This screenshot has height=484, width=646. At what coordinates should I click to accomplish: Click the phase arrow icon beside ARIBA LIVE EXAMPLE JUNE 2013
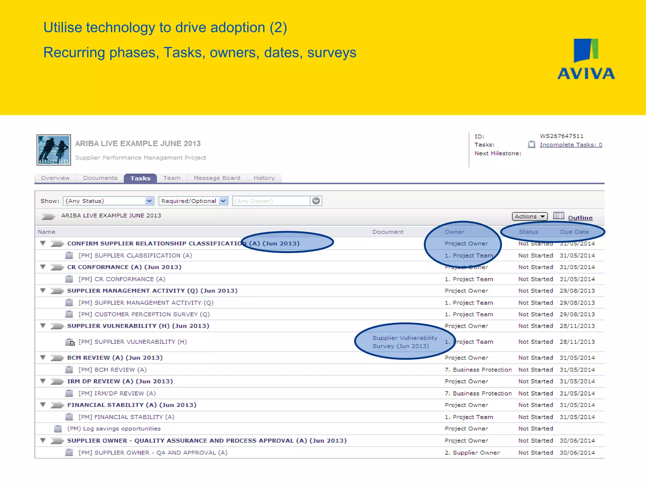point(48,216)
